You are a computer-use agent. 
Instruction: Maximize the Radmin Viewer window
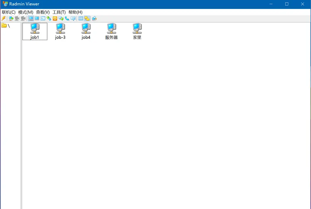(286, 4)
